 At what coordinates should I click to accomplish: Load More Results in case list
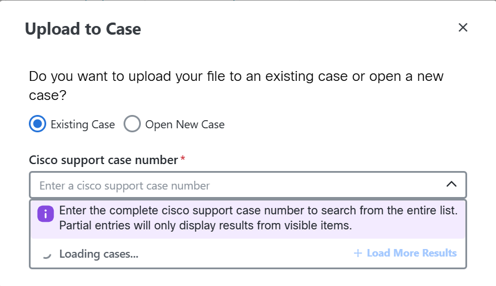click(405, 253)
